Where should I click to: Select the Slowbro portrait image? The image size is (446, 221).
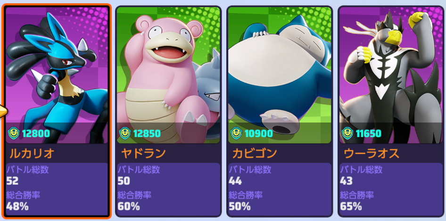168,75
